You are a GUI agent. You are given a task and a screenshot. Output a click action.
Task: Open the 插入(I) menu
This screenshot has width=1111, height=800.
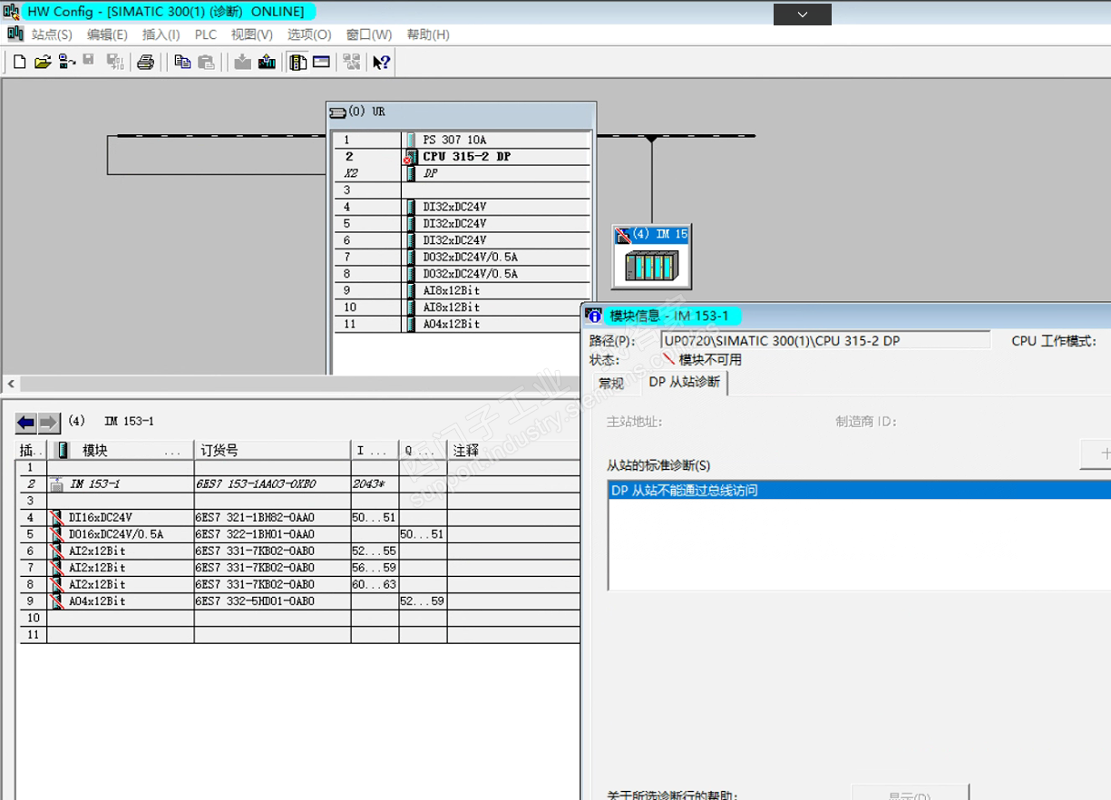tap(161, 34)
